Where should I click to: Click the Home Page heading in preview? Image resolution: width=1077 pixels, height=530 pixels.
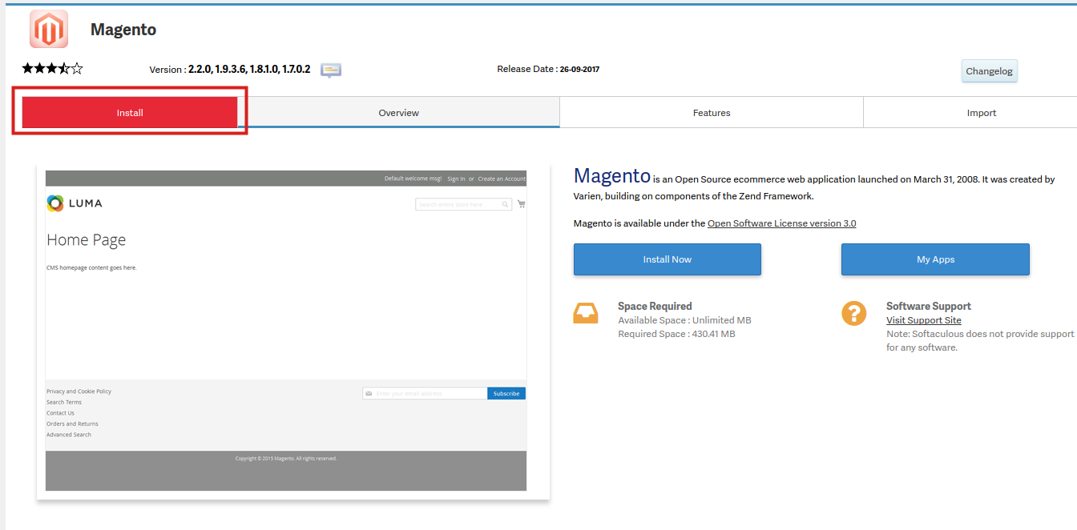click(86, 240)
